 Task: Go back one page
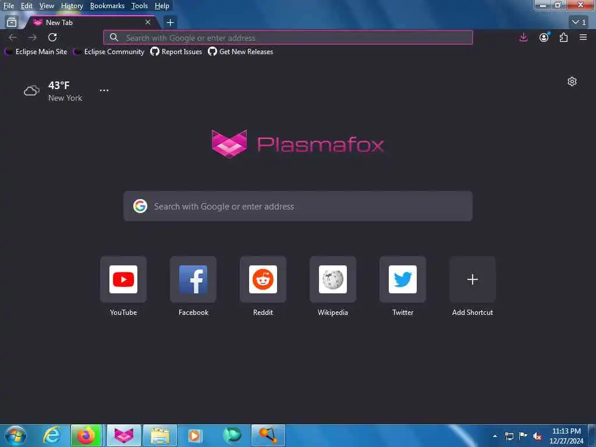13,37
